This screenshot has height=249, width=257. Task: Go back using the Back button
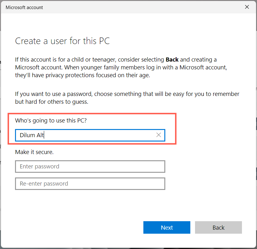[218, 227]
